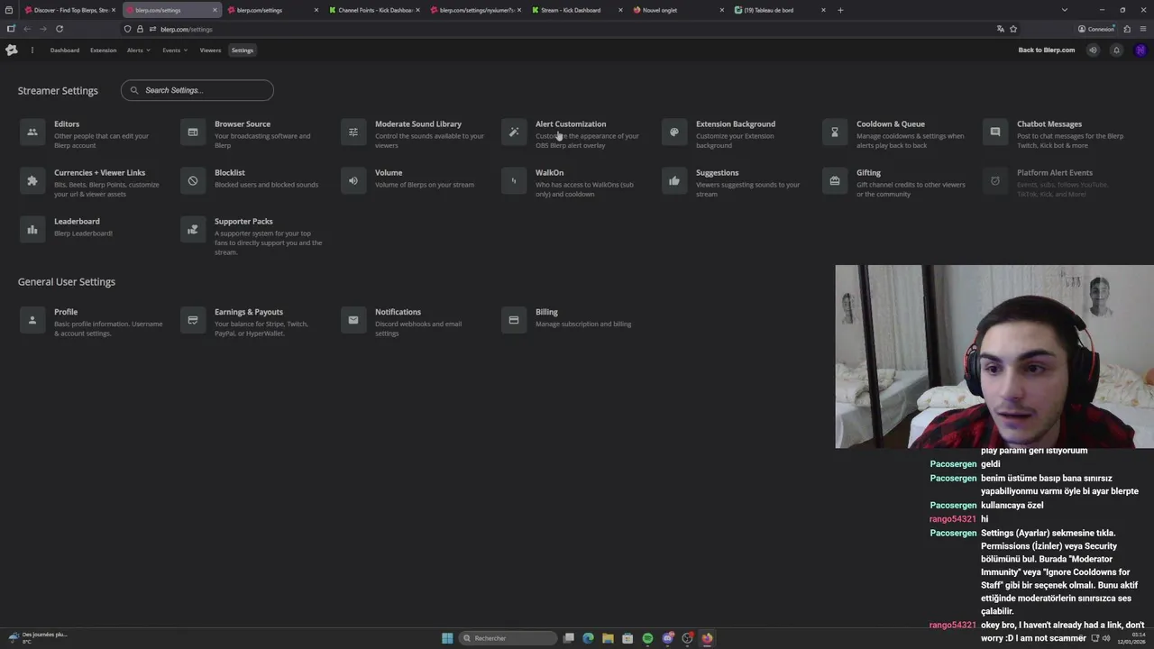The image size is (1154, 649).
Task: Click the Blerp logo in the navbar
Action: point(12,50)
